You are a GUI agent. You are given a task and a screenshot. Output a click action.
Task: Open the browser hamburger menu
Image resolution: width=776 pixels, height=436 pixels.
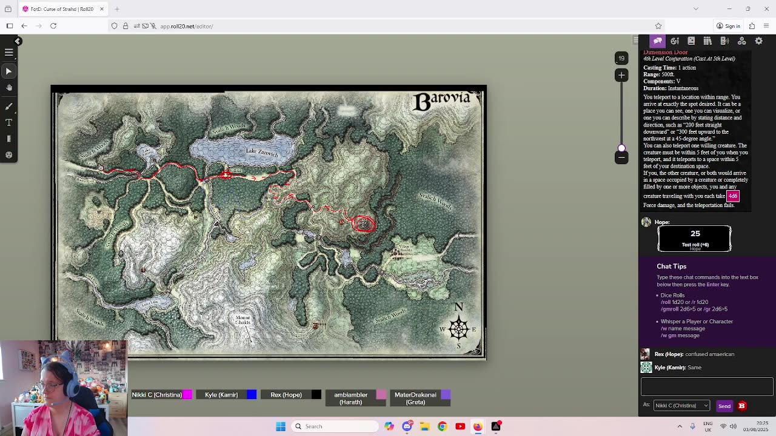(x=767, y=26)
